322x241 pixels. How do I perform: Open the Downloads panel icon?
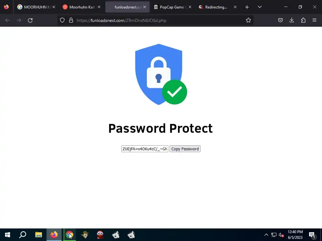[291, 20]
